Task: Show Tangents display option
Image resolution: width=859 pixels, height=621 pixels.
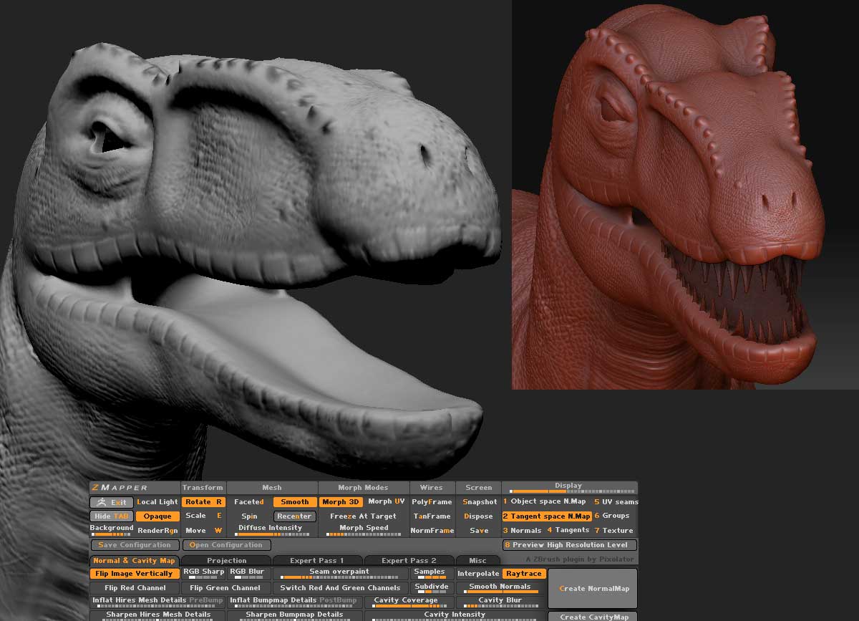Action: [569, 530]
